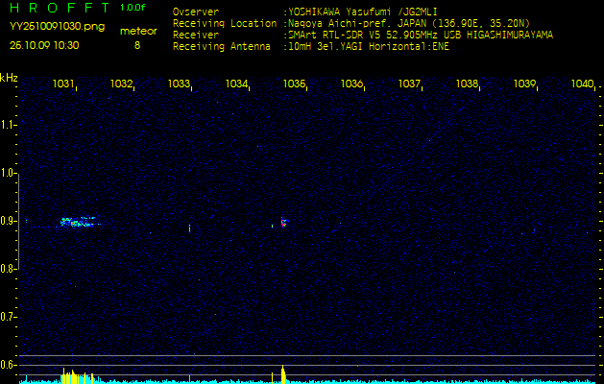Select the 0.9 frequency axis label
Viewport: 604px width, 384px height.
tap(10, 221)
